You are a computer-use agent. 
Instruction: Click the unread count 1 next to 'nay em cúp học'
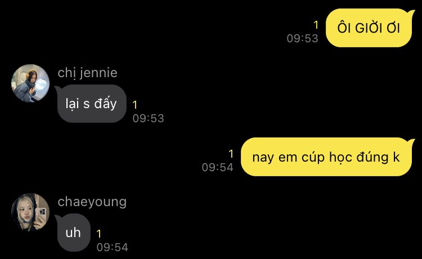[x=231, y=154]
